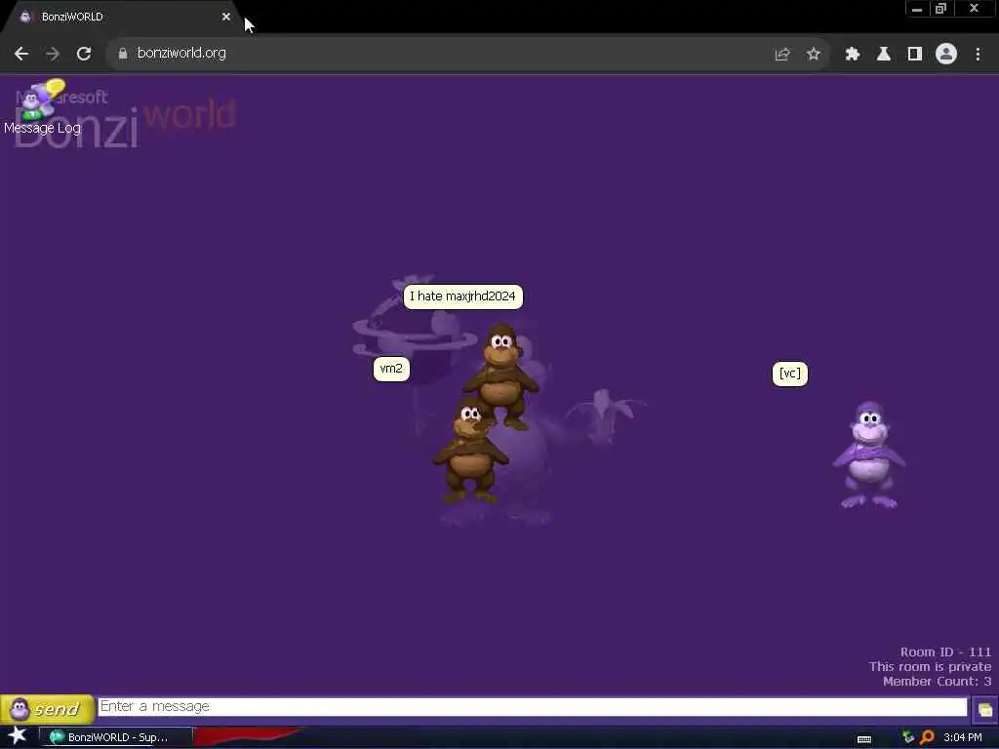Screen dimensions: 999x749
Task: Click the yellow send button
Action: [x=47, y=708]
